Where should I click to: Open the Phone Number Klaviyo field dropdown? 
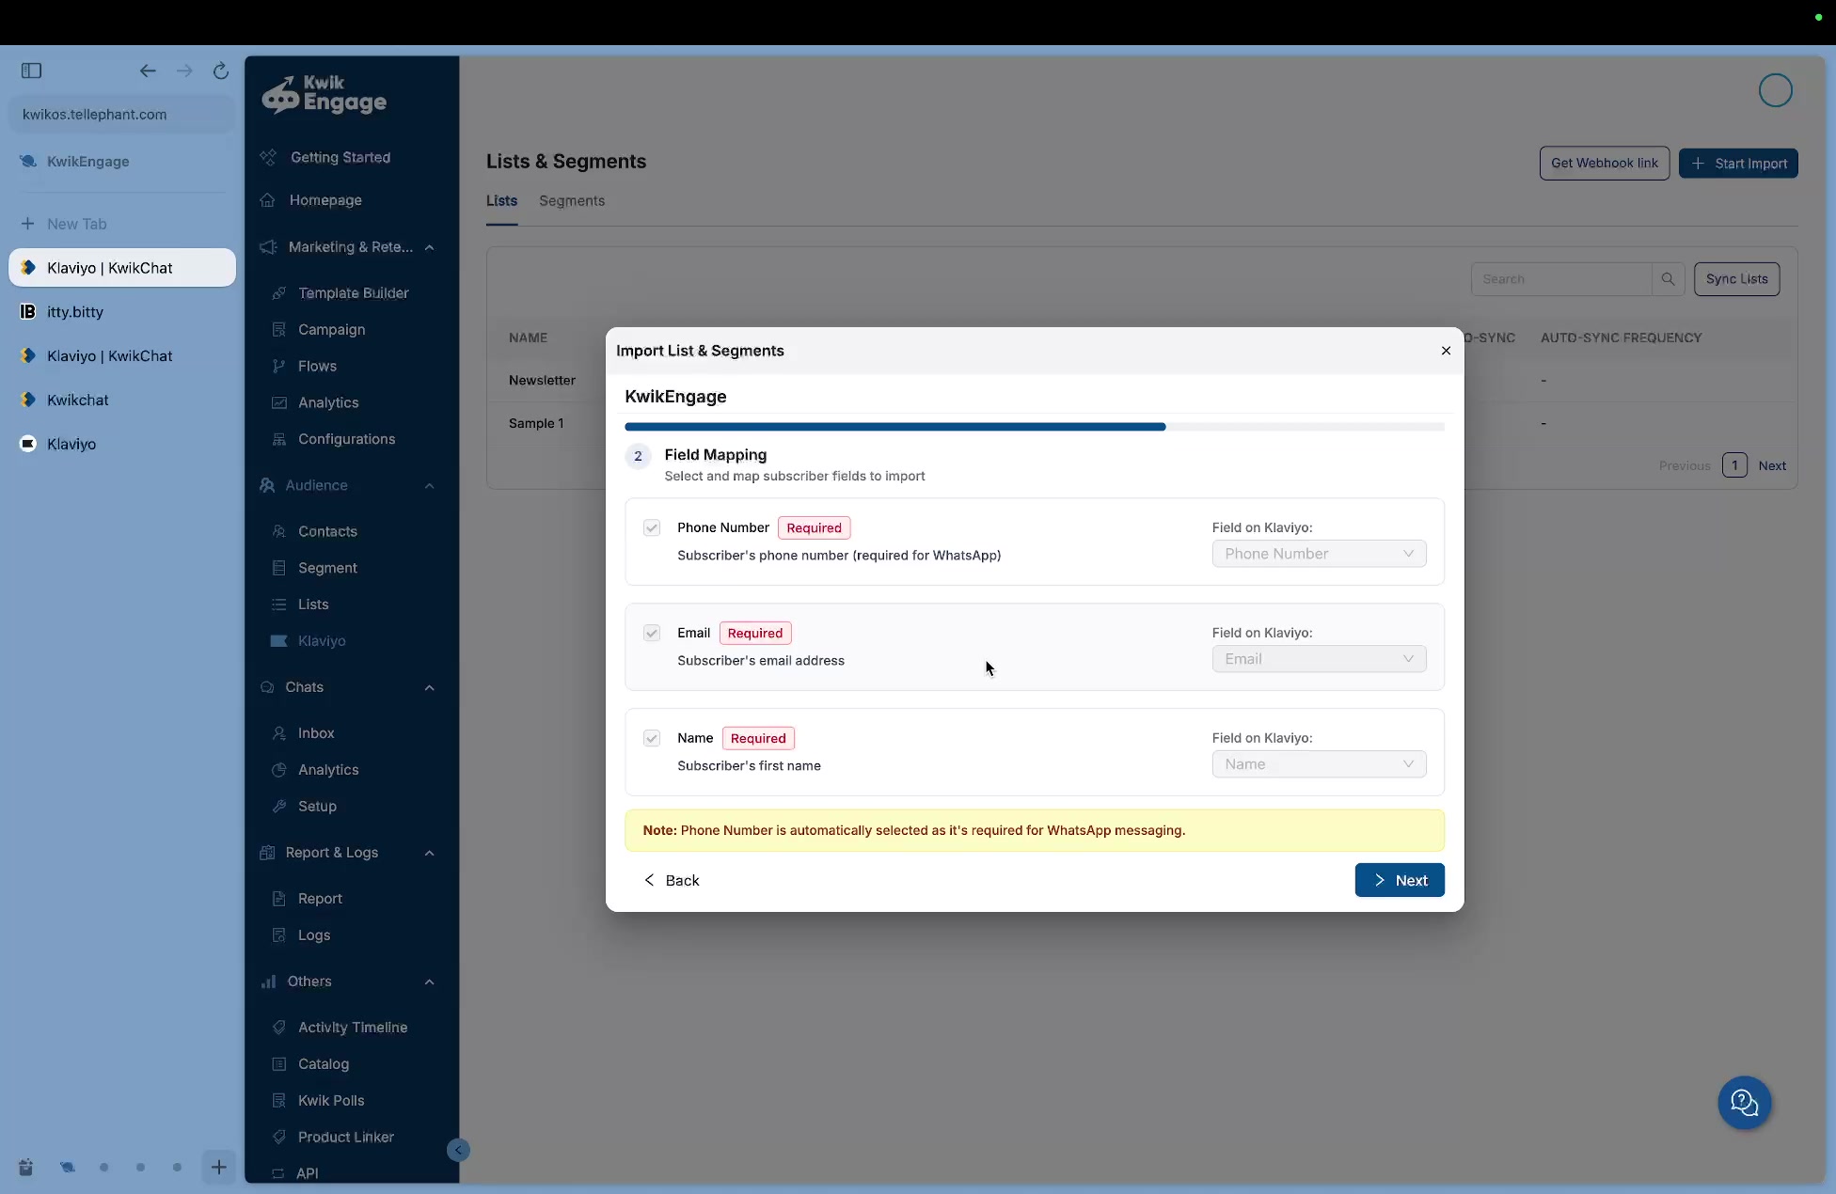coord(1319,554)
